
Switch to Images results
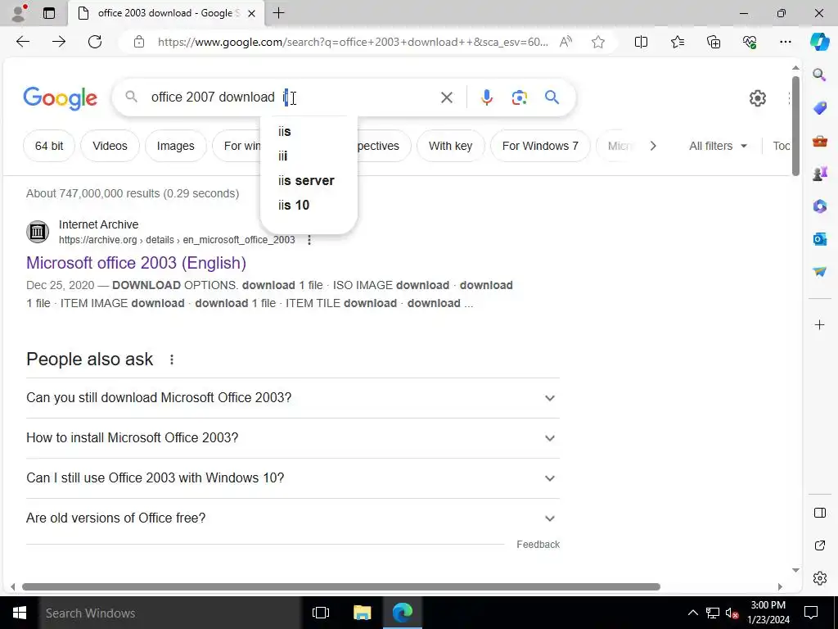[x=176, y=146]
